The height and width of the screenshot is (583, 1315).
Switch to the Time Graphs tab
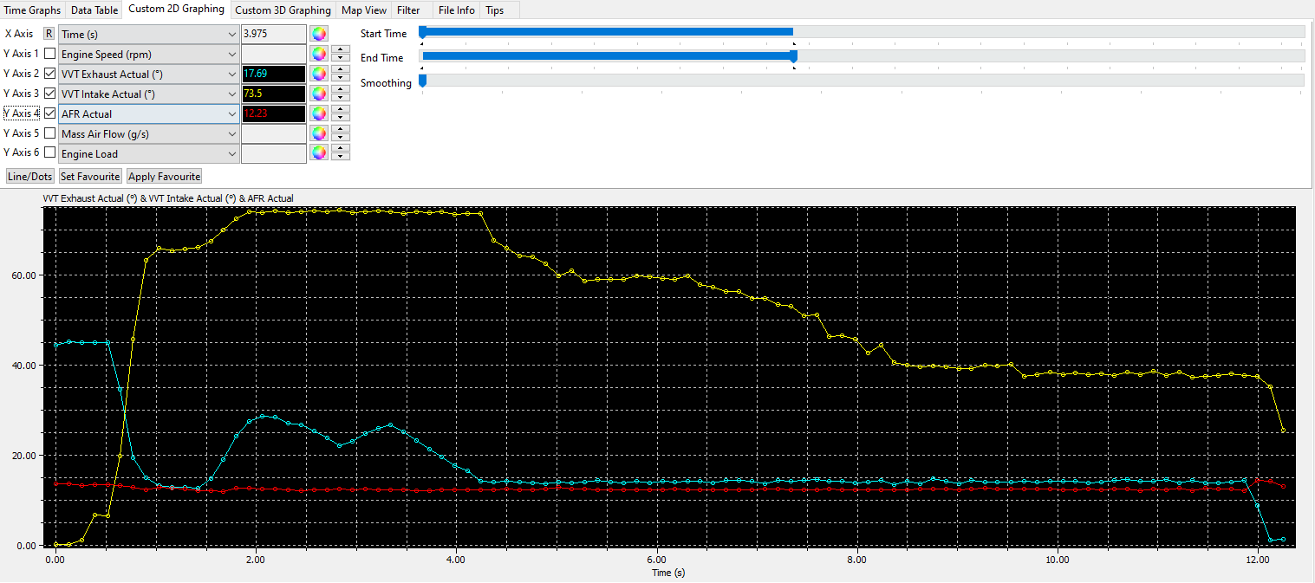pos(33,10)
